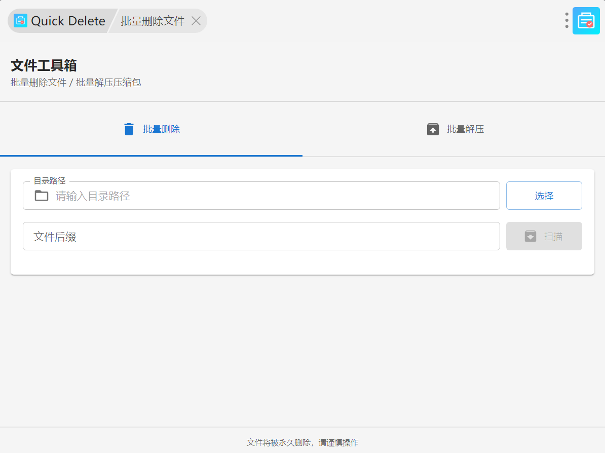Select the 批量删除文件 title tab

153,21
